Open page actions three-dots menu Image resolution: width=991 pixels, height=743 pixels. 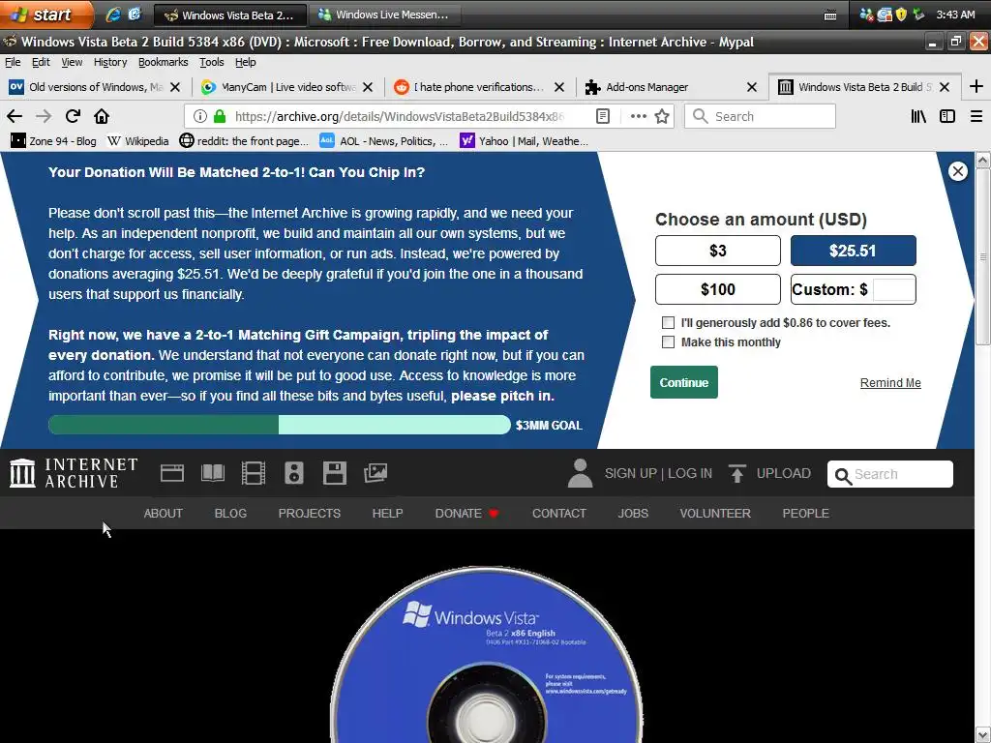pos(639,116)
